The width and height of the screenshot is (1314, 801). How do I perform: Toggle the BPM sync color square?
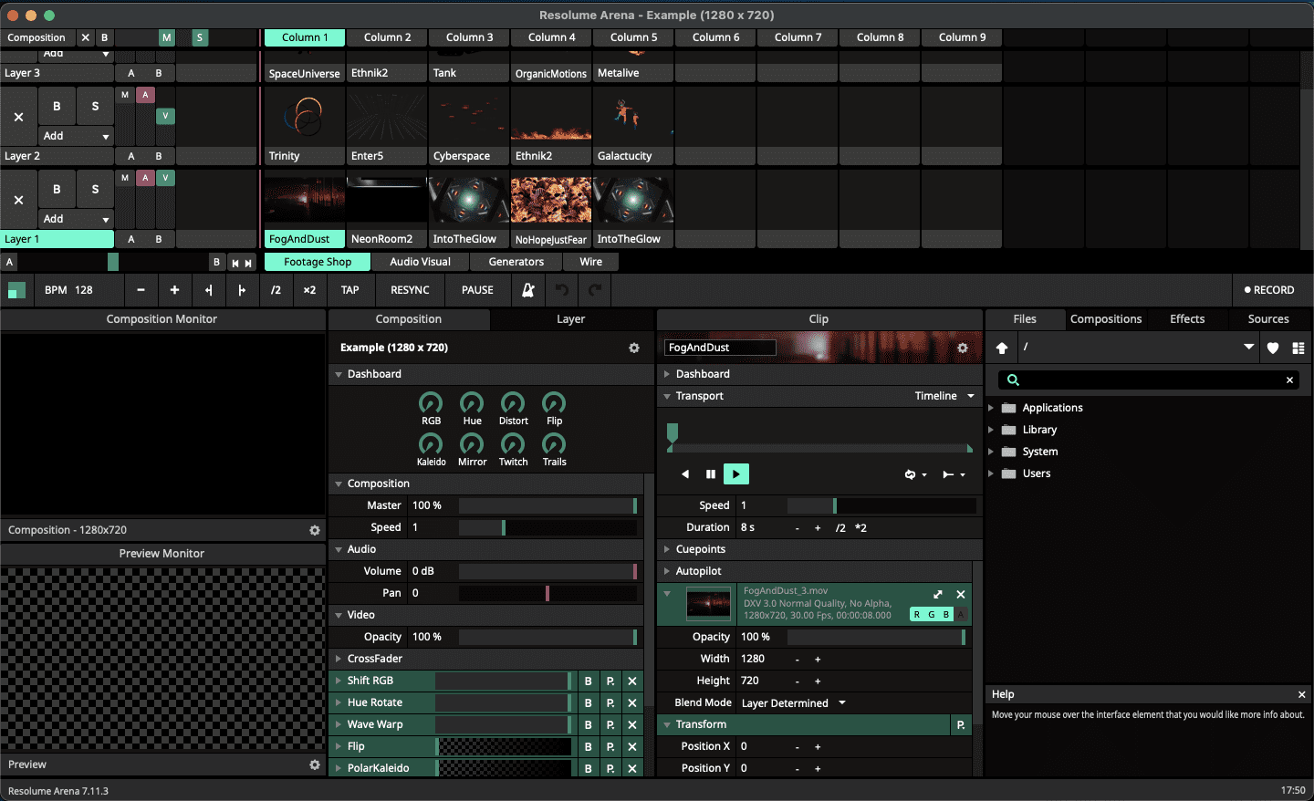16,290
